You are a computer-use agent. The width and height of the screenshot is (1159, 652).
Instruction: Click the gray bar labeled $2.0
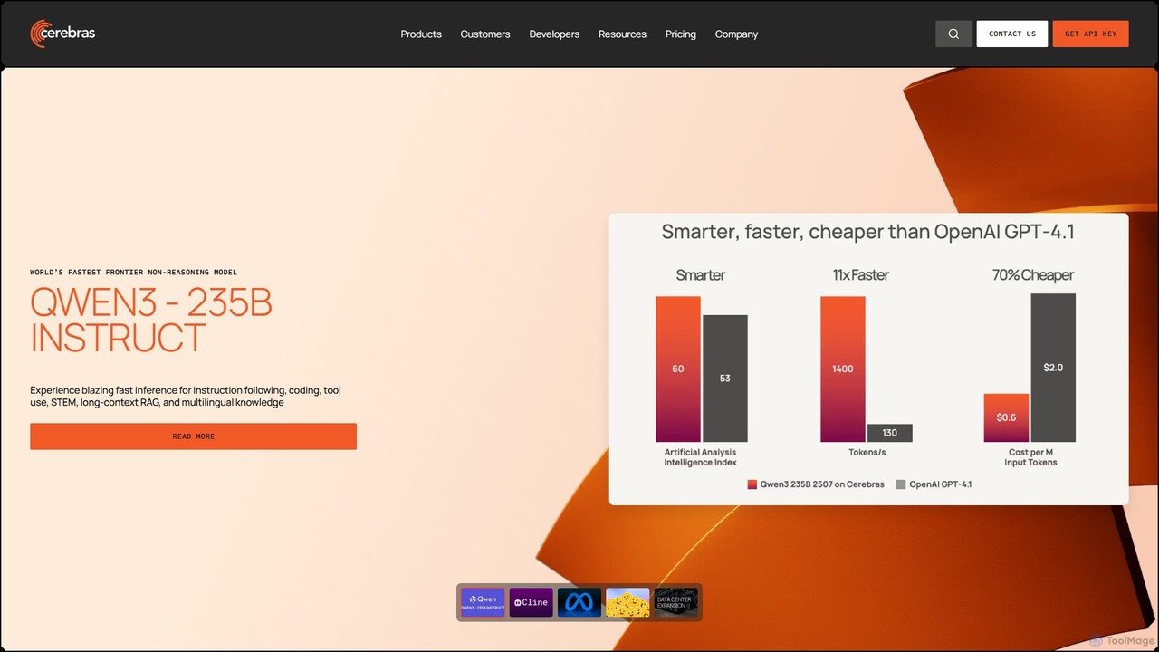point(1053,368)
